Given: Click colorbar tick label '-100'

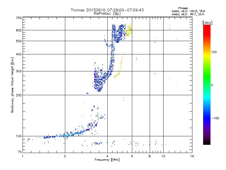Looking at the screenshot, I should pyautogui.click(x=215, y=118).
